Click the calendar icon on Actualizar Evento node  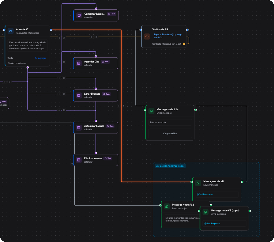[79, 128]
